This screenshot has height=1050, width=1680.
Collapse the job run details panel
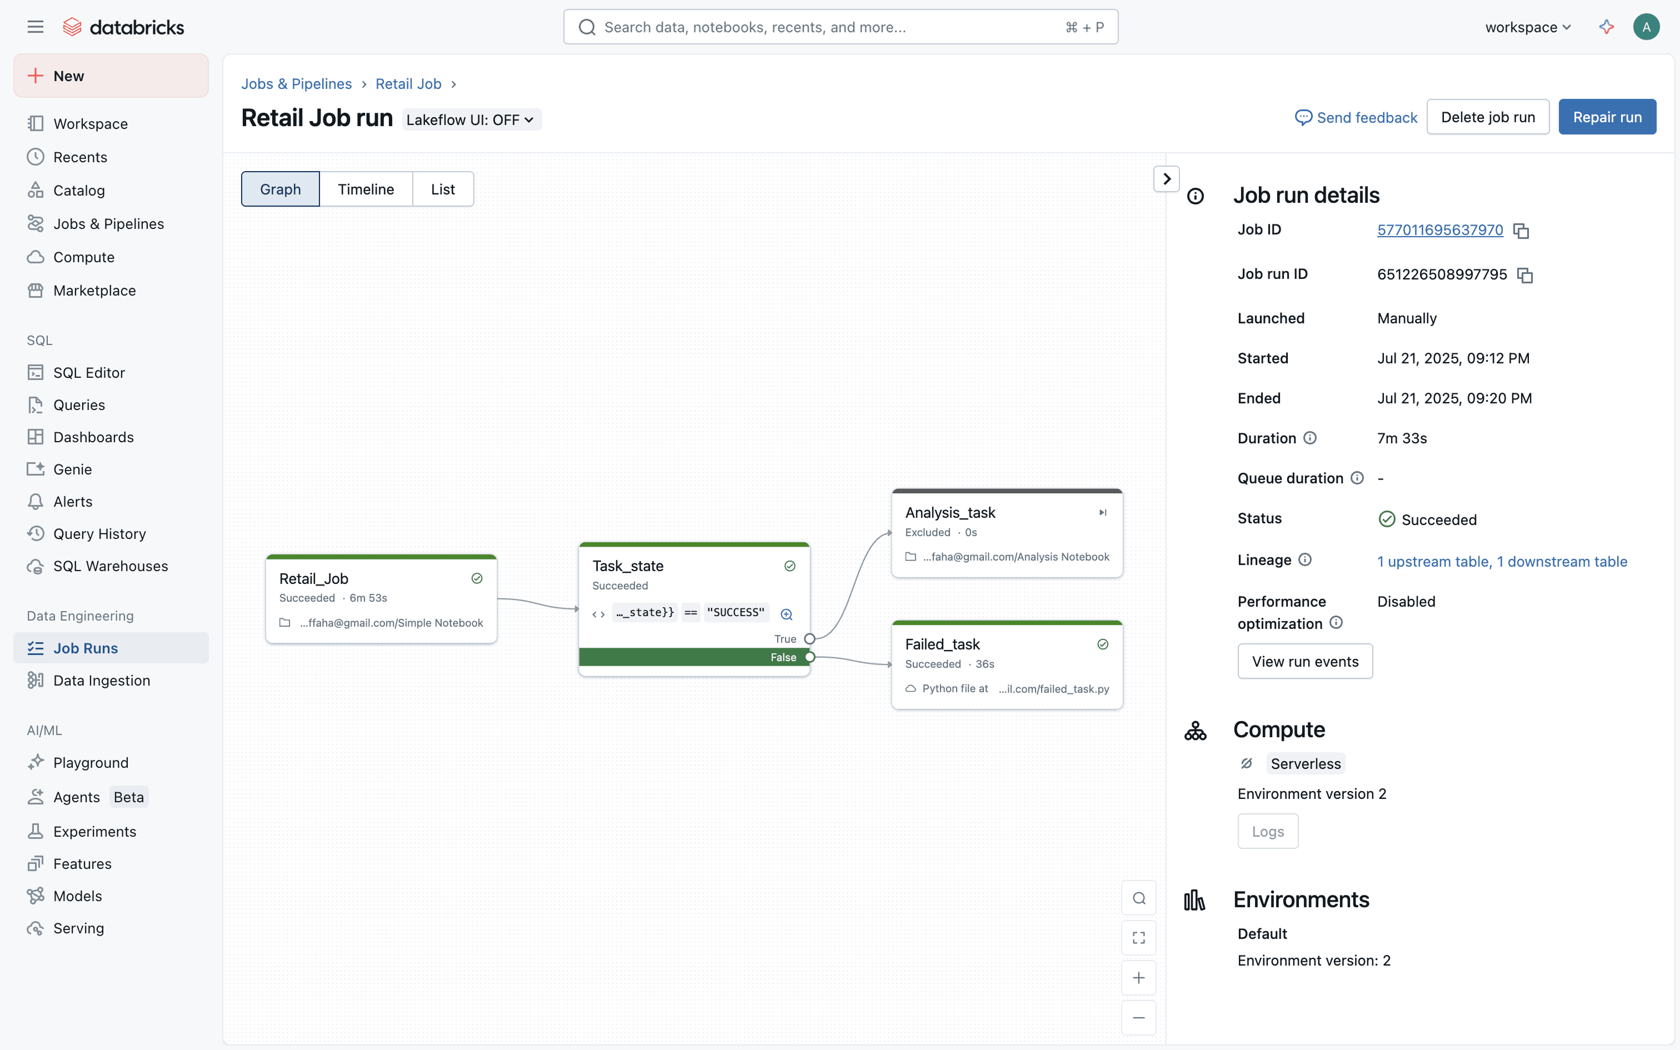[1166, 178]
